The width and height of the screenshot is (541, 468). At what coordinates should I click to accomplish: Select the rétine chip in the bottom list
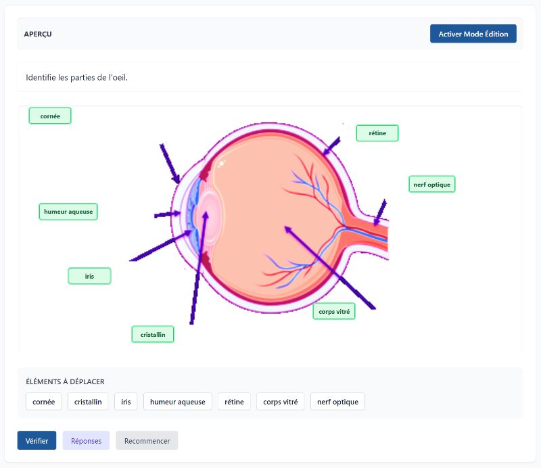[x=235, y=402]
